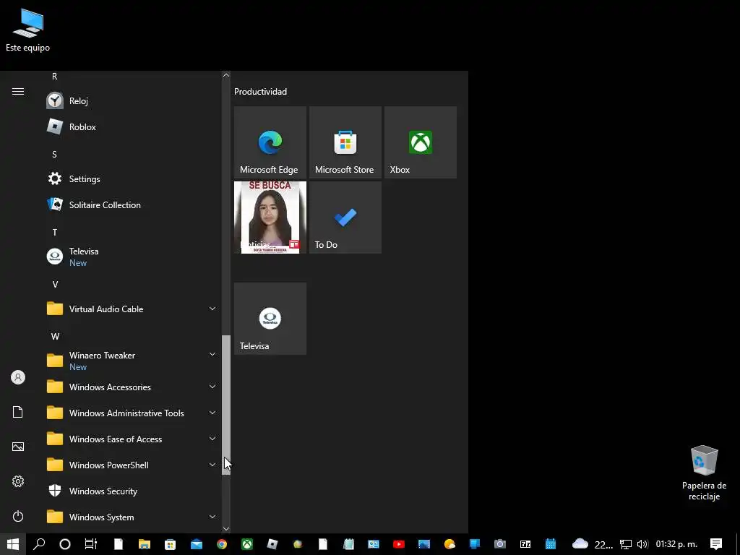Open Microsoft Store on taskbar
Screen dimensions: 740x555
[x=170, y=544]
